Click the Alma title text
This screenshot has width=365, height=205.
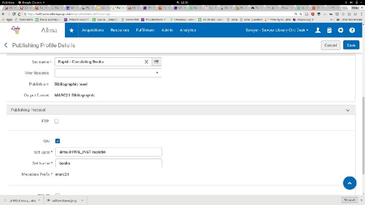[x=49, y=30]
